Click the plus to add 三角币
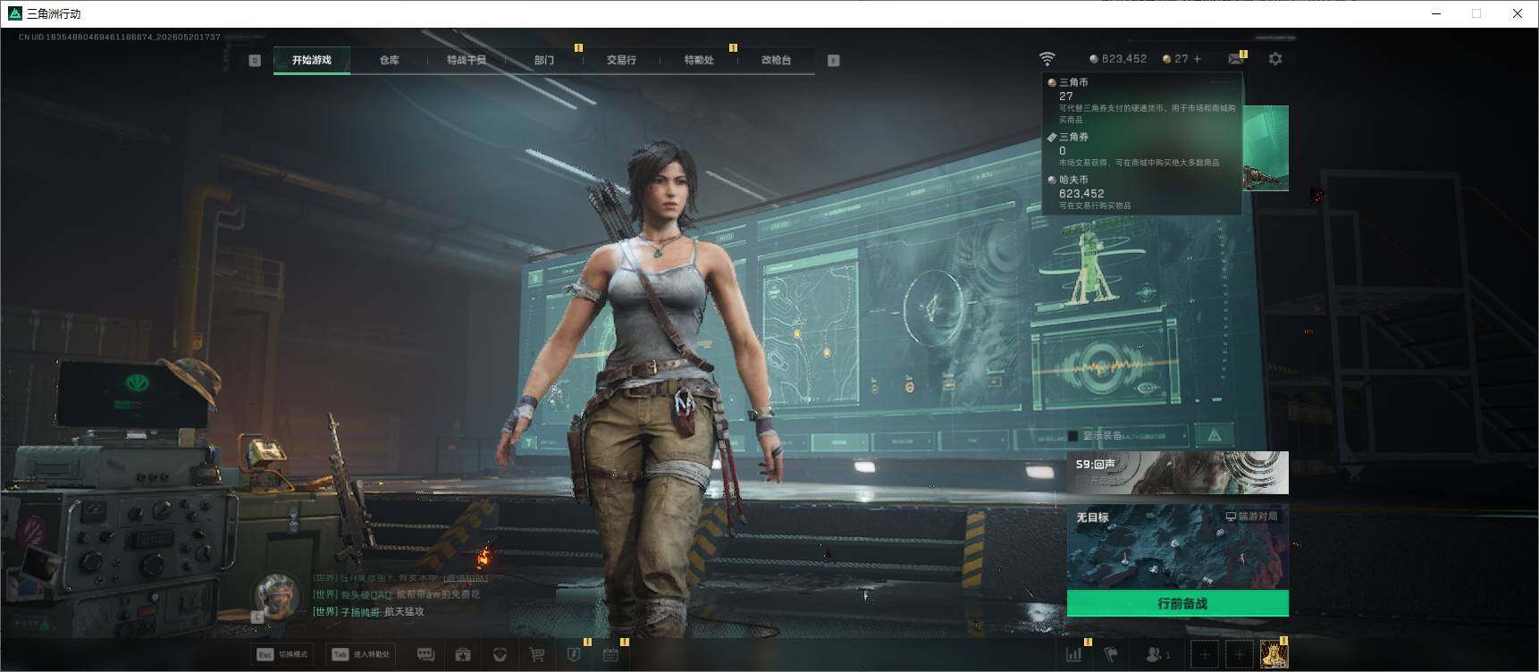 pos(1198,59)
